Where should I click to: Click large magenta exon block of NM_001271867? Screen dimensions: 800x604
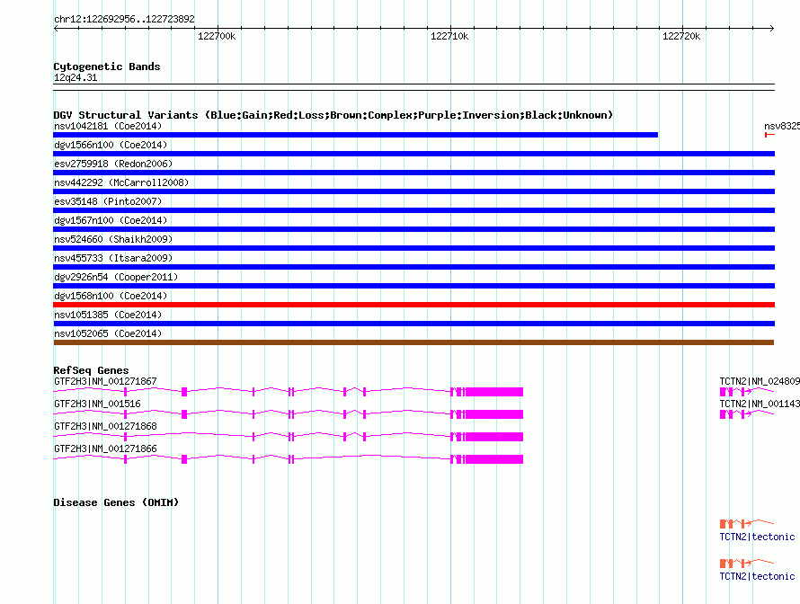click(x=494, y=392)
